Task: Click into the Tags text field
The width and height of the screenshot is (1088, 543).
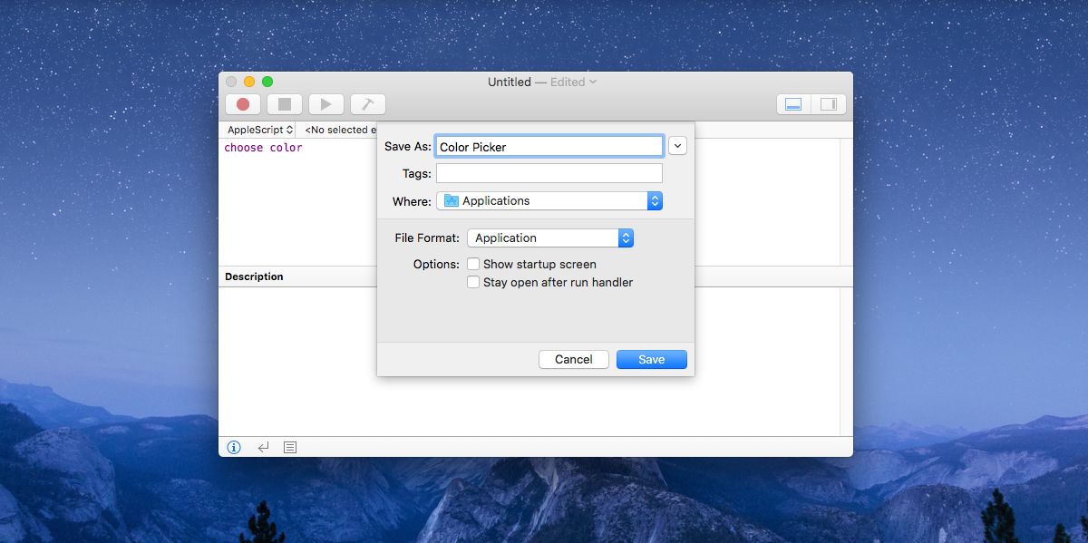Action: [549, 173]
